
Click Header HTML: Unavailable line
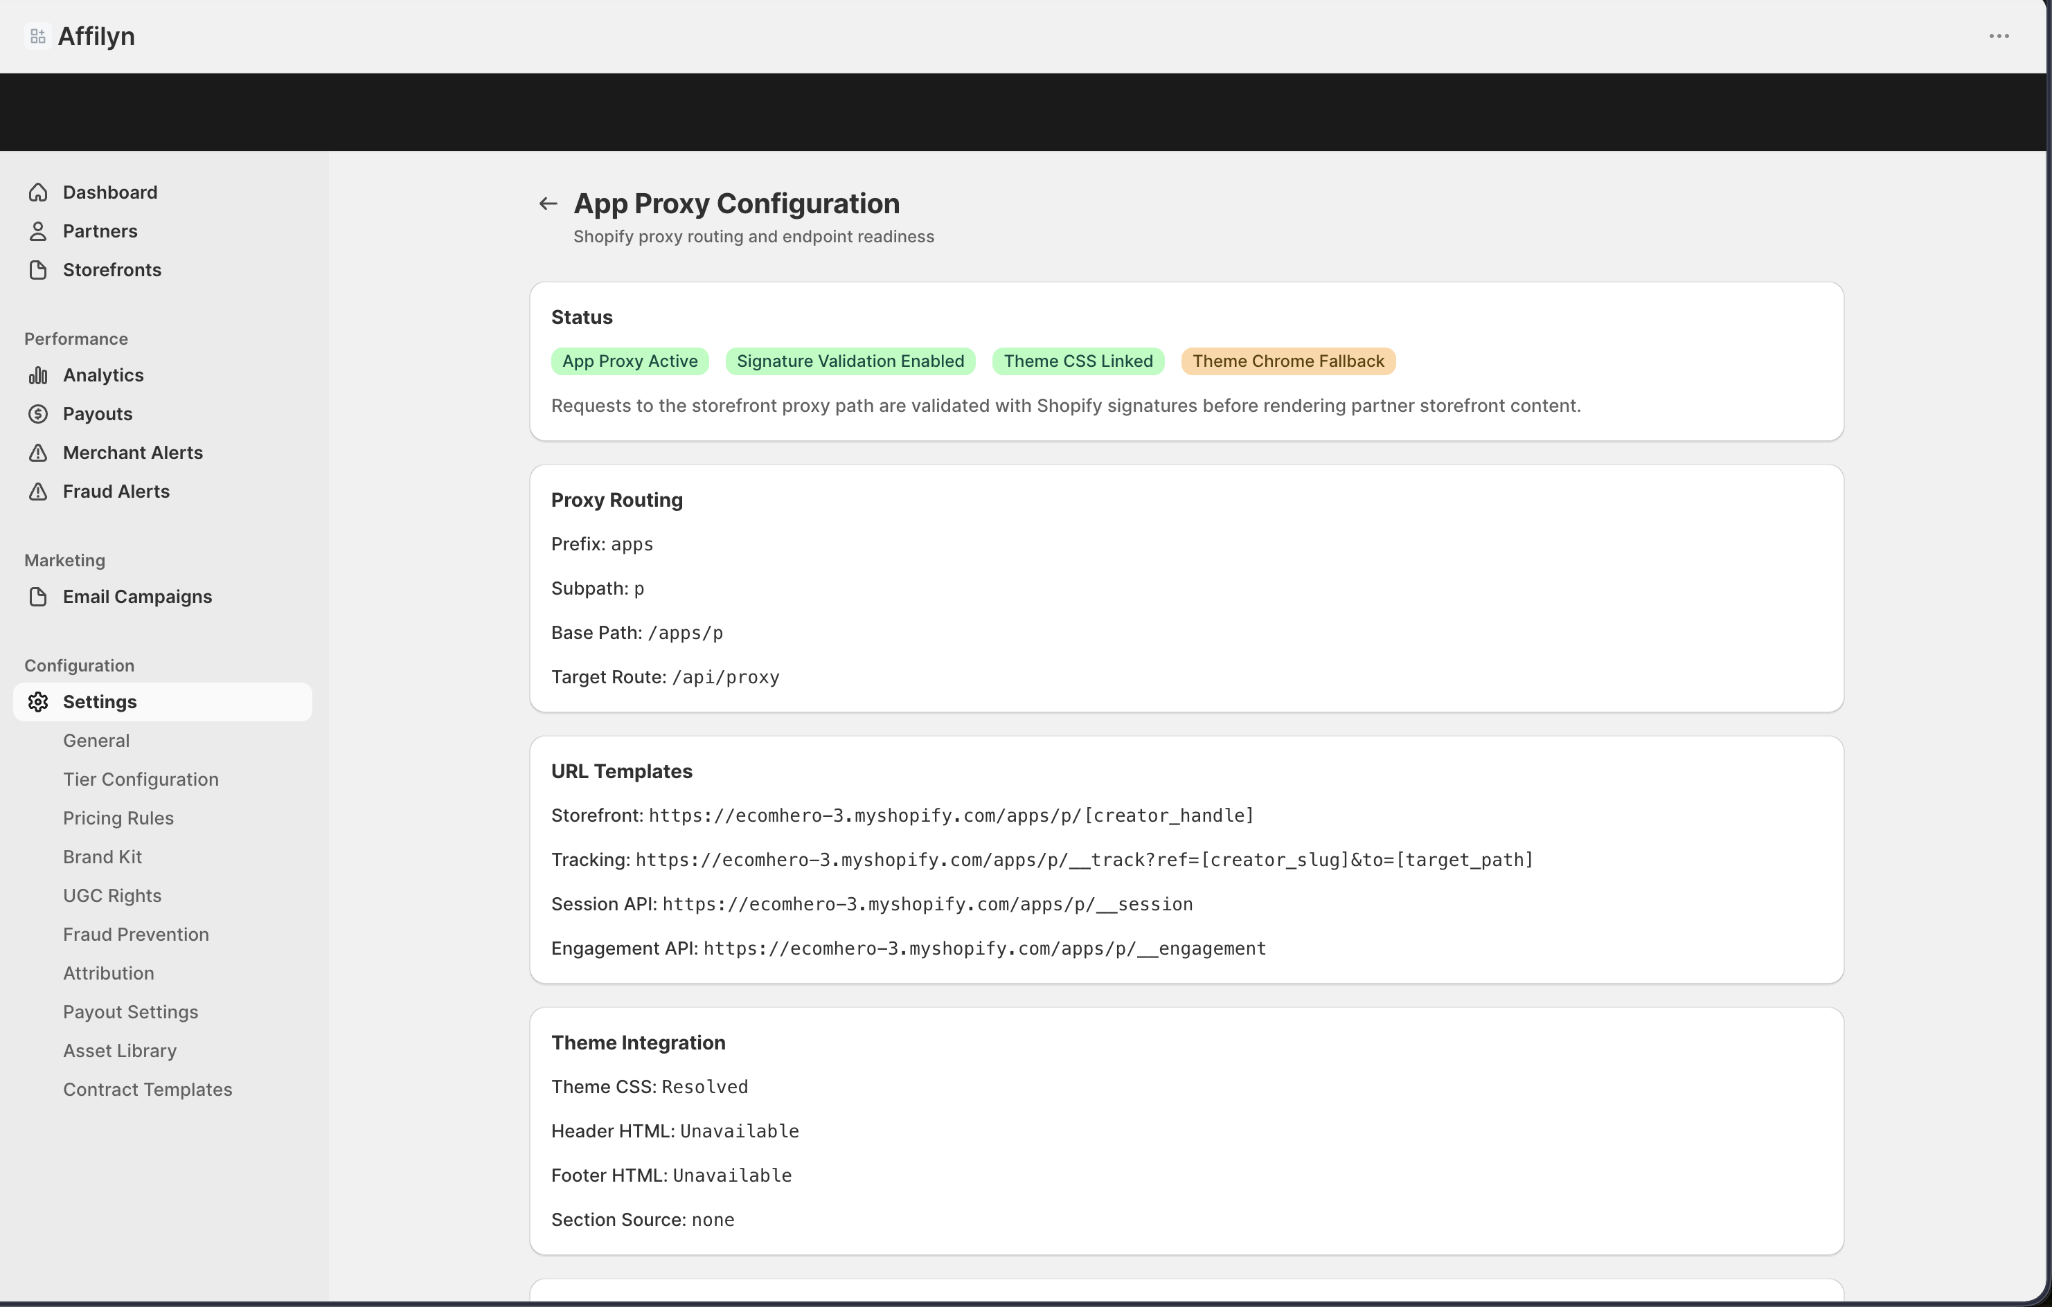(x=675, y=1131)
